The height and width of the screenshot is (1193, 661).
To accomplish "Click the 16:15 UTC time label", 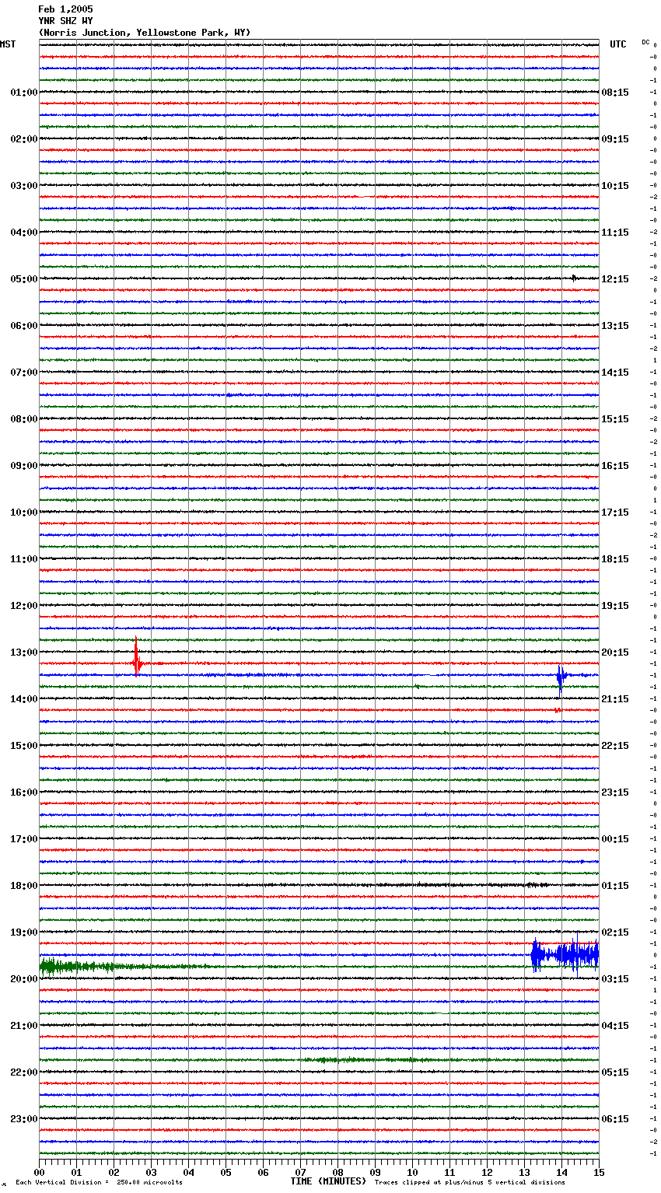I will coord(615,466).
